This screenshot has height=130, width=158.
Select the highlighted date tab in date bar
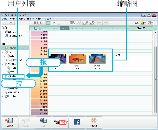(x=64, y=28)
